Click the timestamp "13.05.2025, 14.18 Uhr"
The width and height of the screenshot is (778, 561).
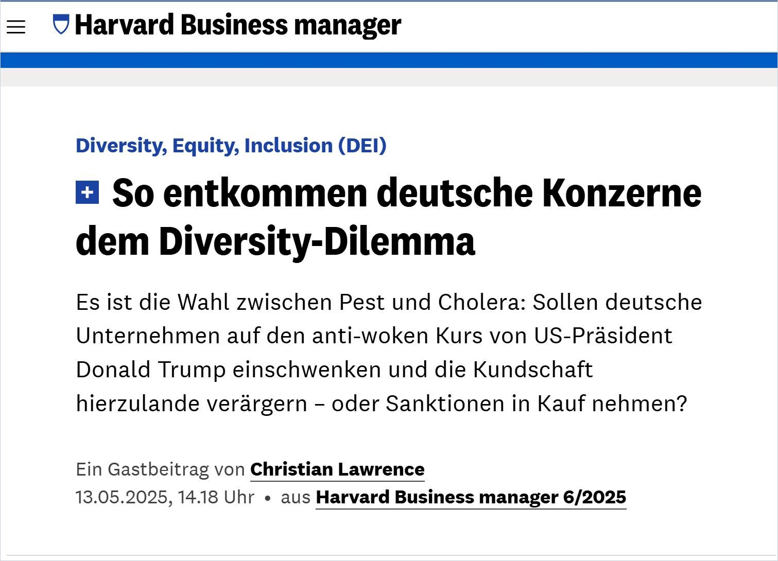(165, 497)
